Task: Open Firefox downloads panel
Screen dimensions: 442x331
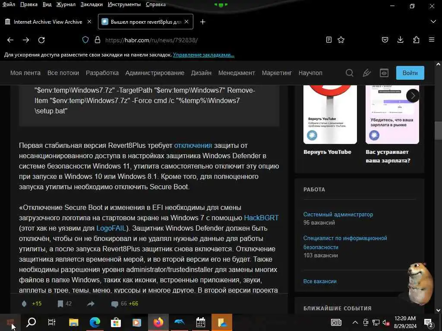Action: tap(400, 40)
